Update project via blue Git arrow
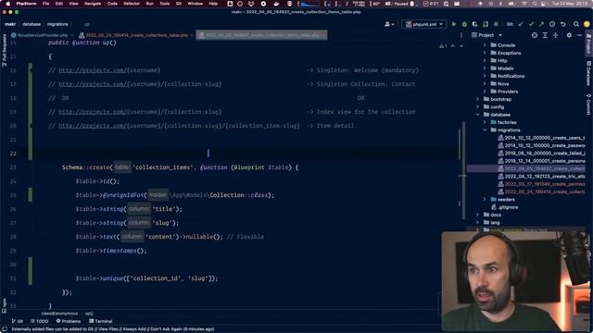593x333 pixels. [x=521, y=24]
